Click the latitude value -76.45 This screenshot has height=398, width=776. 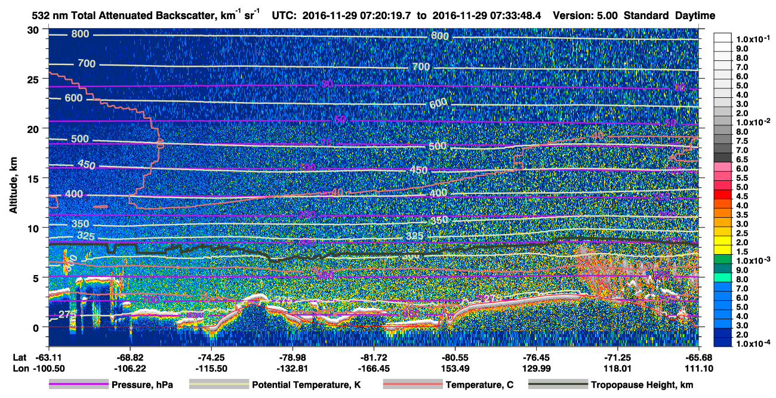pos(536,357)
